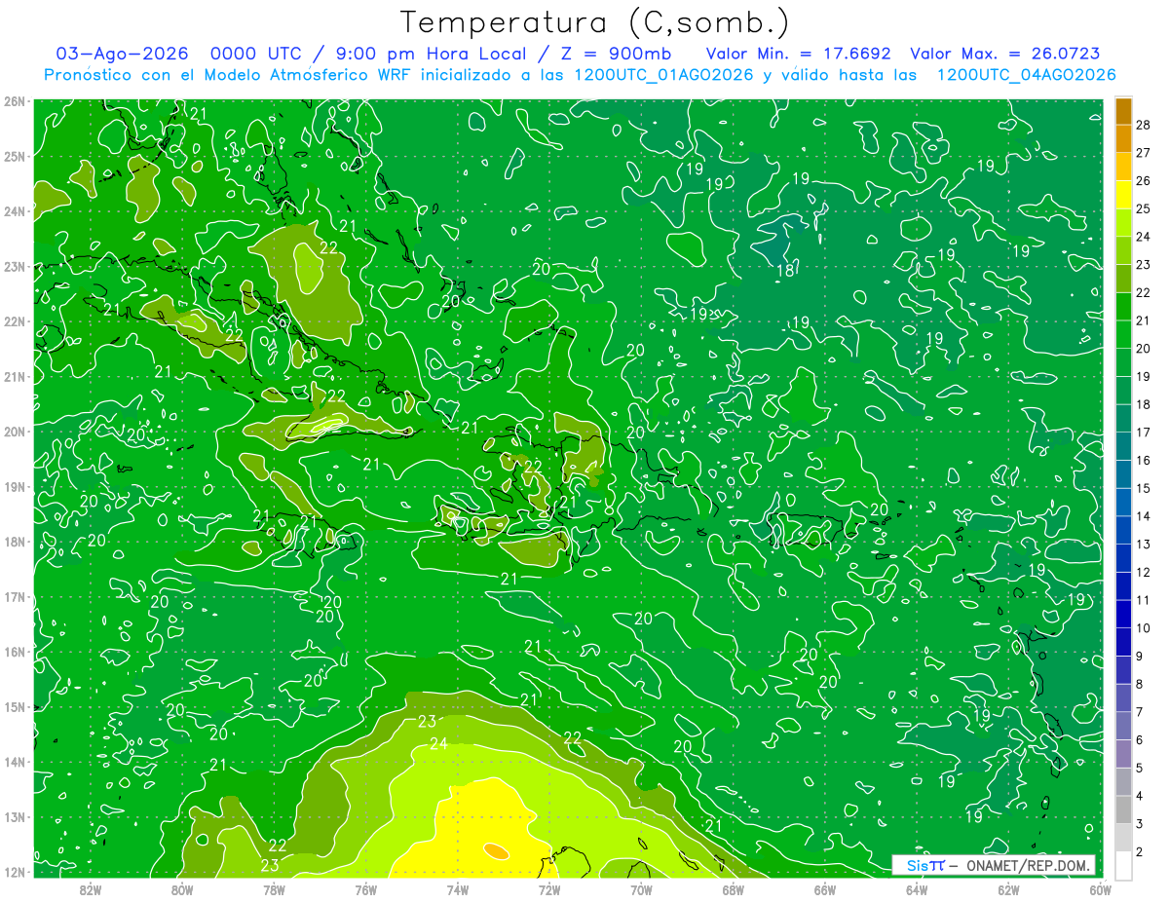The width and height of the screenshot is (1169, 903).
Task: Click the "12N" latitude axis label
Action: pyautogui.click(x=15, y=872)
